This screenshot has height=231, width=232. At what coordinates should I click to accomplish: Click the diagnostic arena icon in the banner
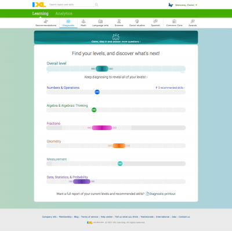click(116, 37)
